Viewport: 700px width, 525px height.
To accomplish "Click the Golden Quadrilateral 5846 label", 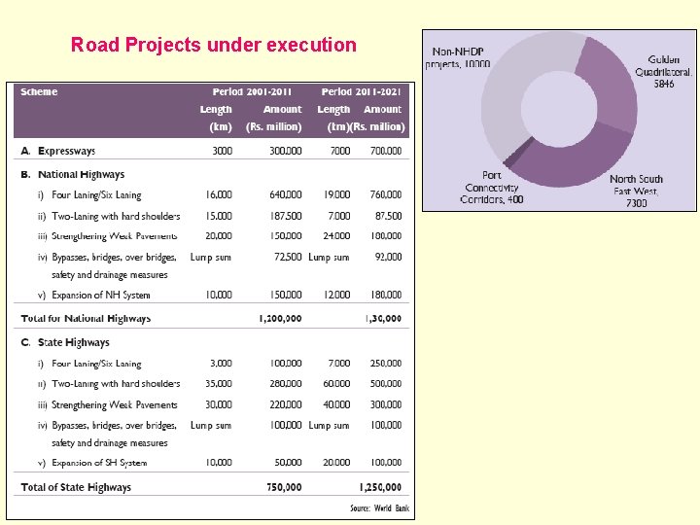I will coord(663,71).
